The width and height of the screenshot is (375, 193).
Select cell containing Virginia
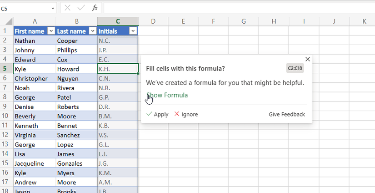point(35,135)
